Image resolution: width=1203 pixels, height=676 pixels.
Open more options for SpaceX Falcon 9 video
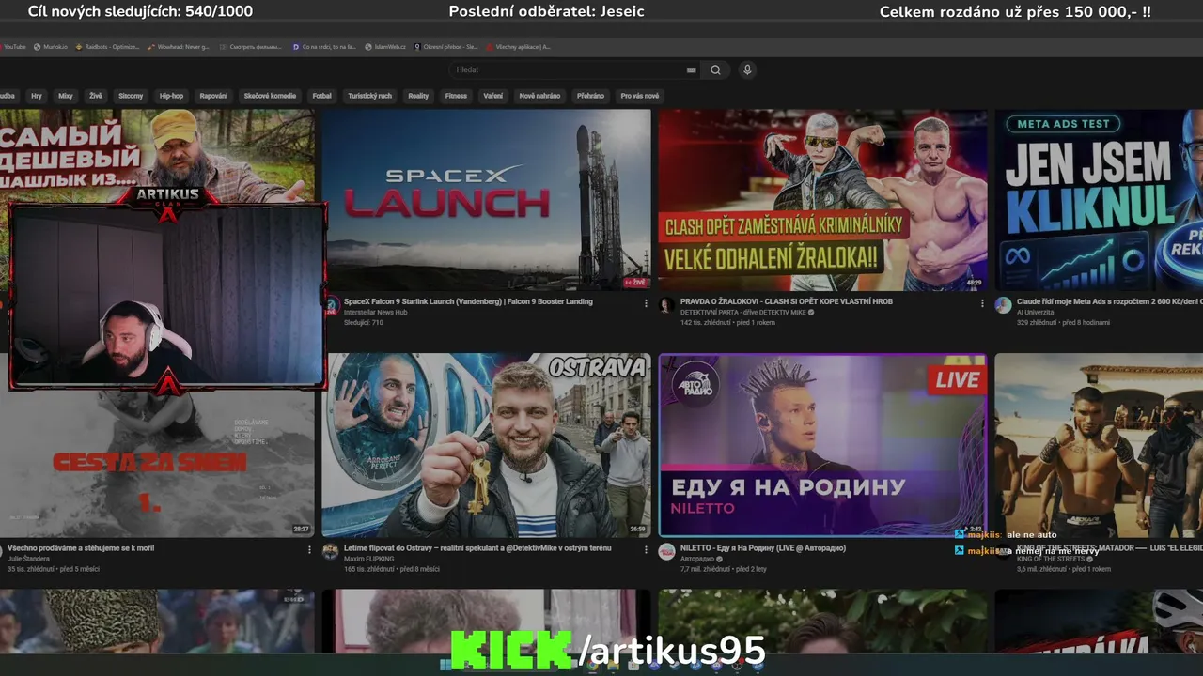646,303
